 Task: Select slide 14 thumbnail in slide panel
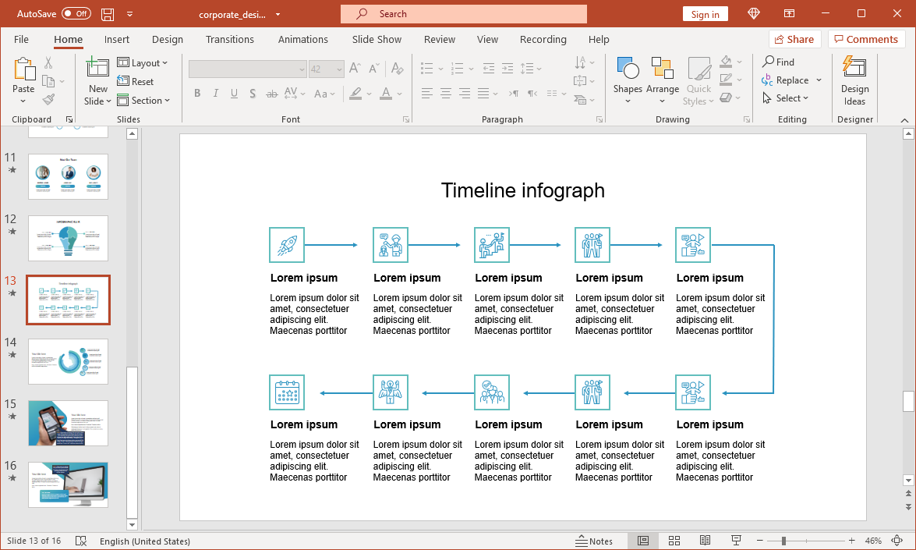pyautogui.click(x=68, y=361)
